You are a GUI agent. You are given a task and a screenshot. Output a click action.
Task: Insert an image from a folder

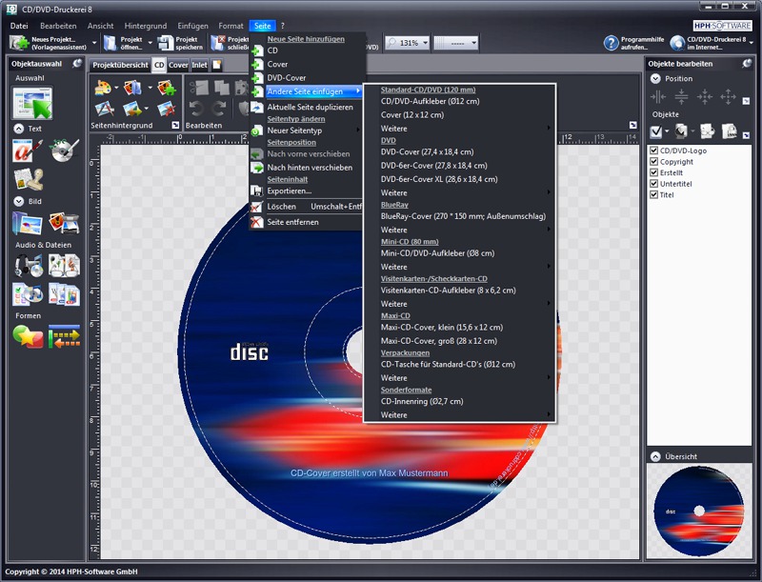point(28,224)
